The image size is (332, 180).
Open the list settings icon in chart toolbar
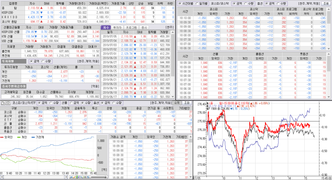(x=84, y=177)
